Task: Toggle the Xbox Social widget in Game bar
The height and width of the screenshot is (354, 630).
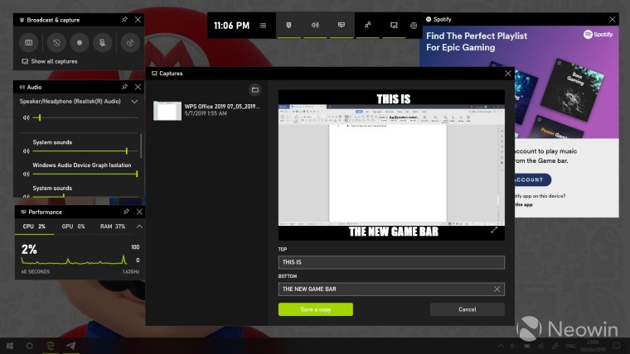Action: point(367,26)
